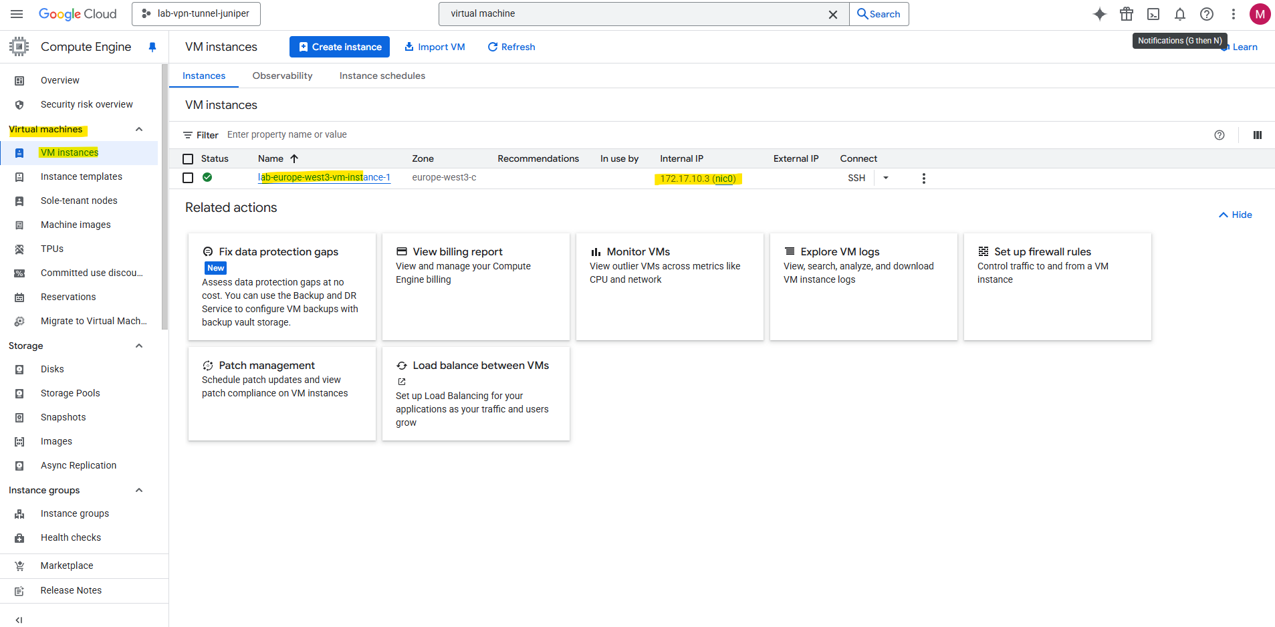
Task: Open Set up firewall rules card
Action: coord(1058,287)
